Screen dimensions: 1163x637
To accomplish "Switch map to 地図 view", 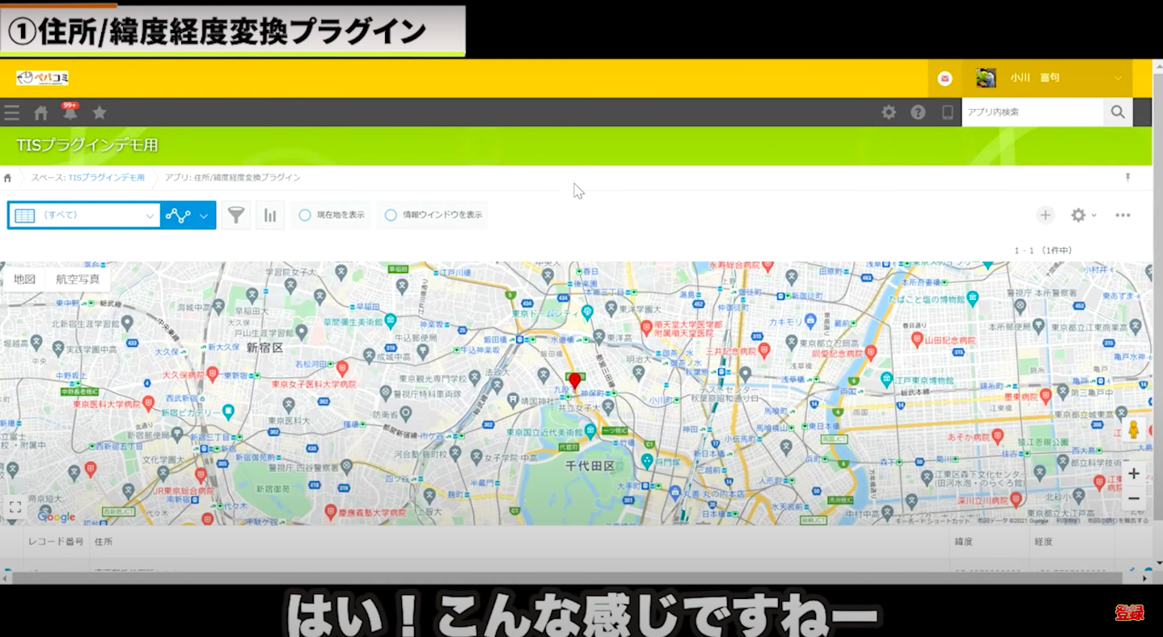I will pyautogui.click(x=25, y=279).
